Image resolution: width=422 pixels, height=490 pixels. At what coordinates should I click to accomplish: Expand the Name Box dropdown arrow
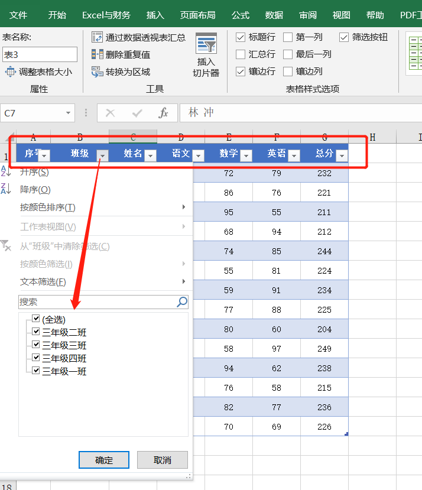69,112
